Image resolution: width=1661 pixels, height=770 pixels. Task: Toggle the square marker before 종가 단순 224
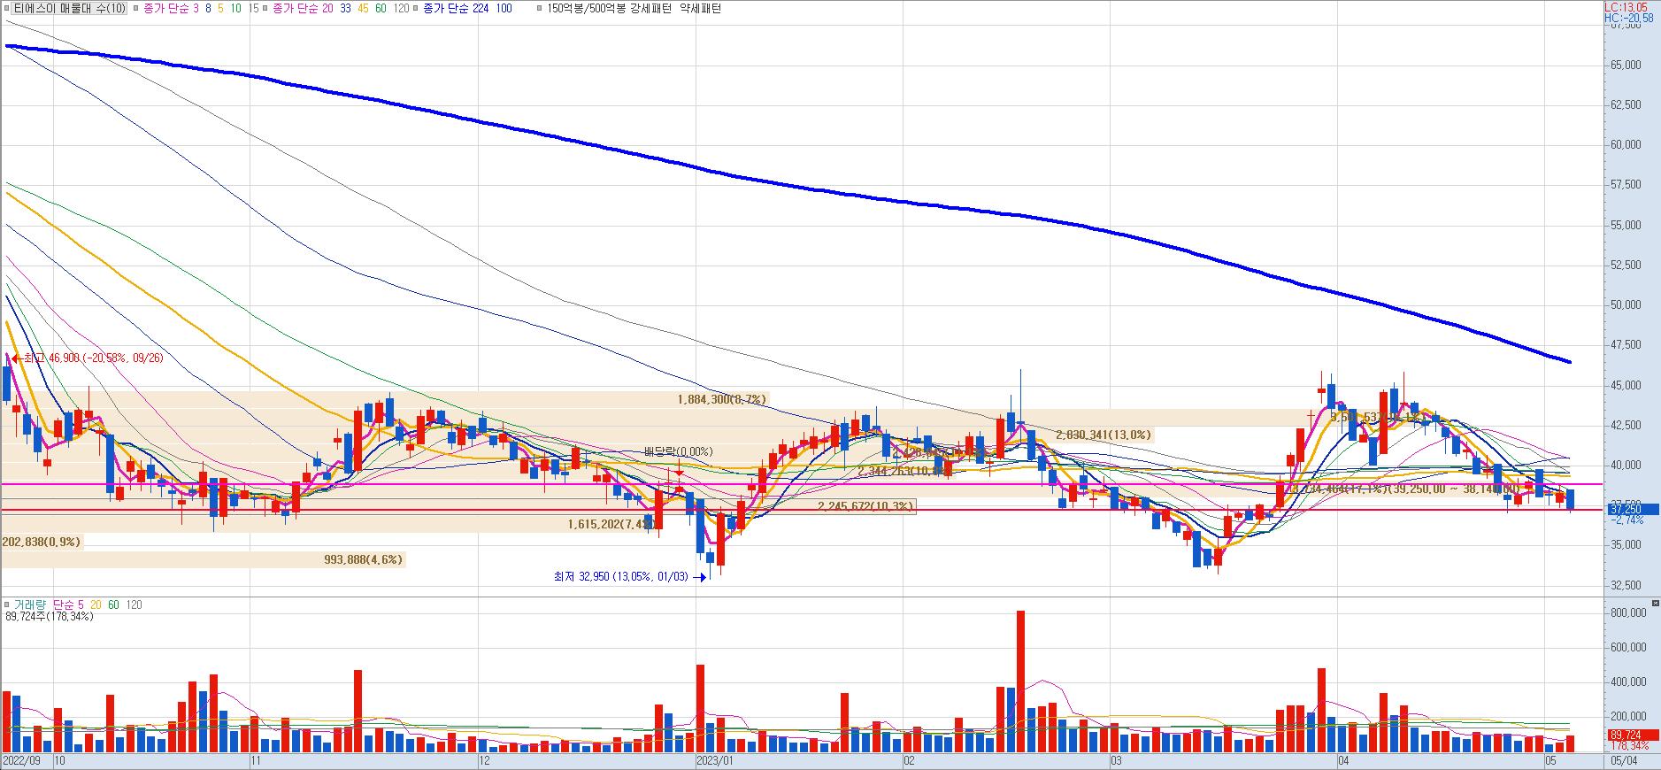click(x=416, y=8)
